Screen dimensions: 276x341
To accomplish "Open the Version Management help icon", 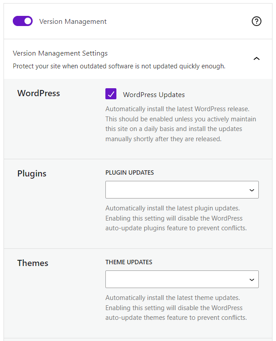I will pos(257,21).
